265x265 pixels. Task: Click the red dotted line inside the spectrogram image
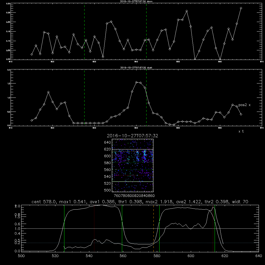[133, 175]
